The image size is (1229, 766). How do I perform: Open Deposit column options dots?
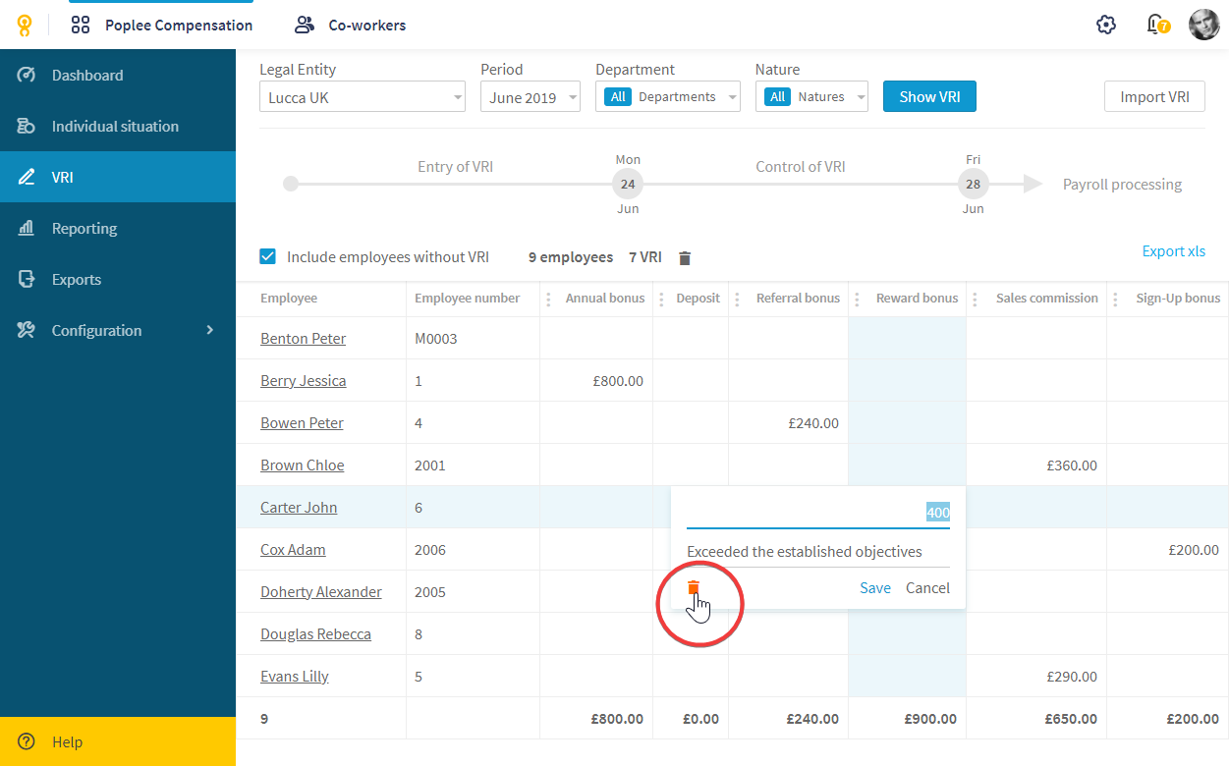tap(661, 299)
